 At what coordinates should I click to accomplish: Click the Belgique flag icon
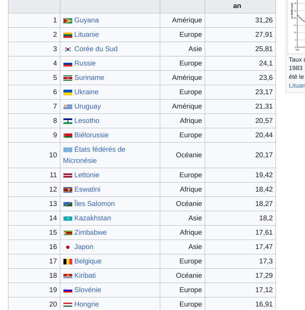coord(68,262)
